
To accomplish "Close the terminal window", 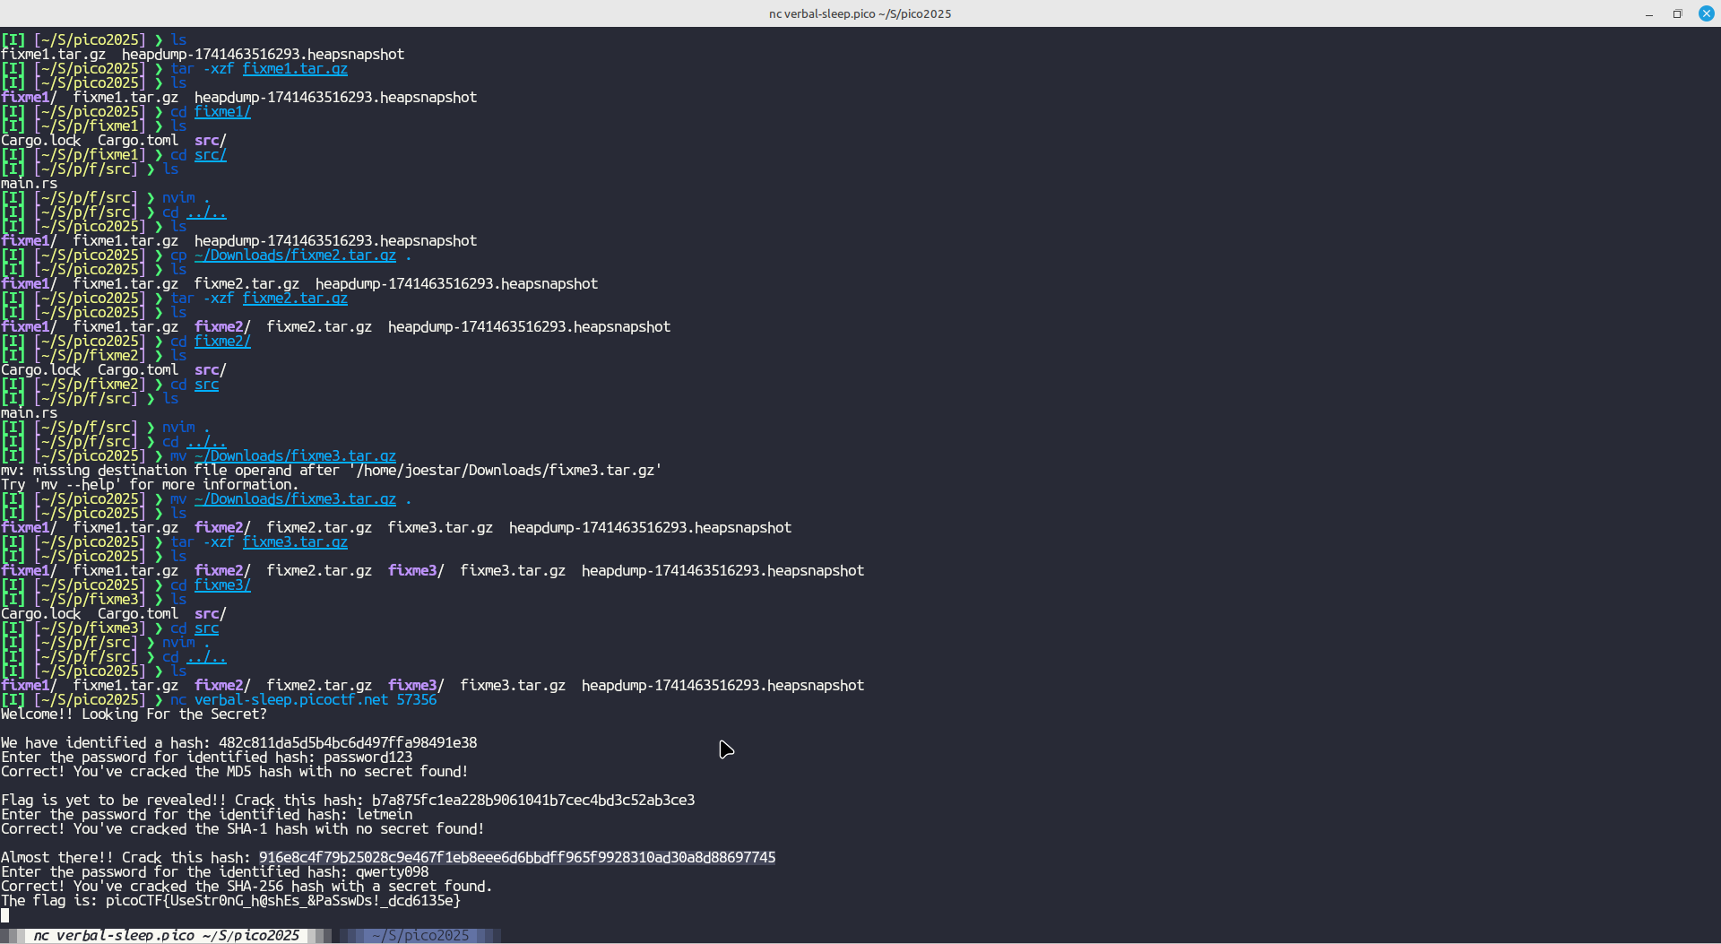I will point(1706,13).
